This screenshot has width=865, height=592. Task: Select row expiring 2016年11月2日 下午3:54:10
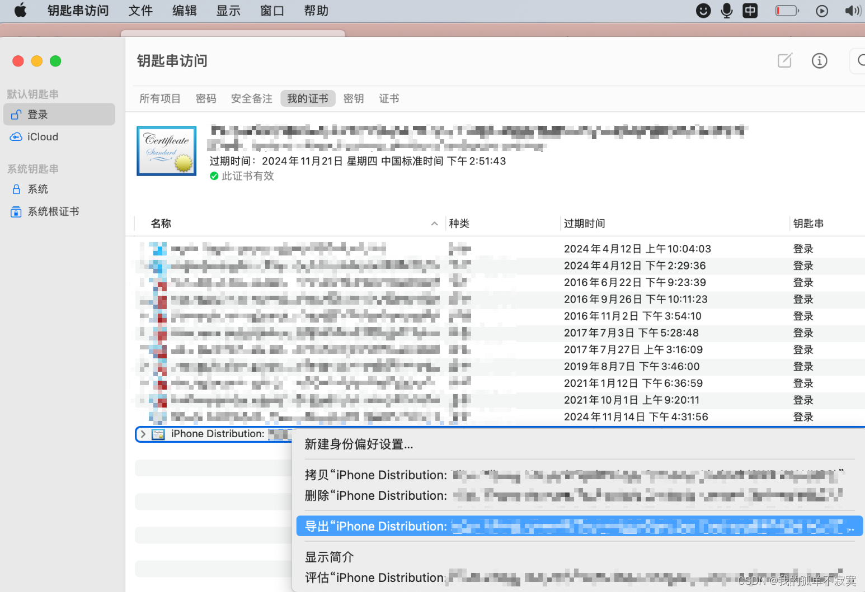[x=499, y=316]
